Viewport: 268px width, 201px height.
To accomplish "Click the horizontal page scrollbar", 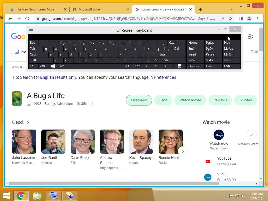I will tap(114, 184).
